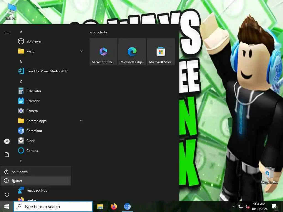Select Shut down in power menu
Screen dimensions: 283x212
pos(36,172)
